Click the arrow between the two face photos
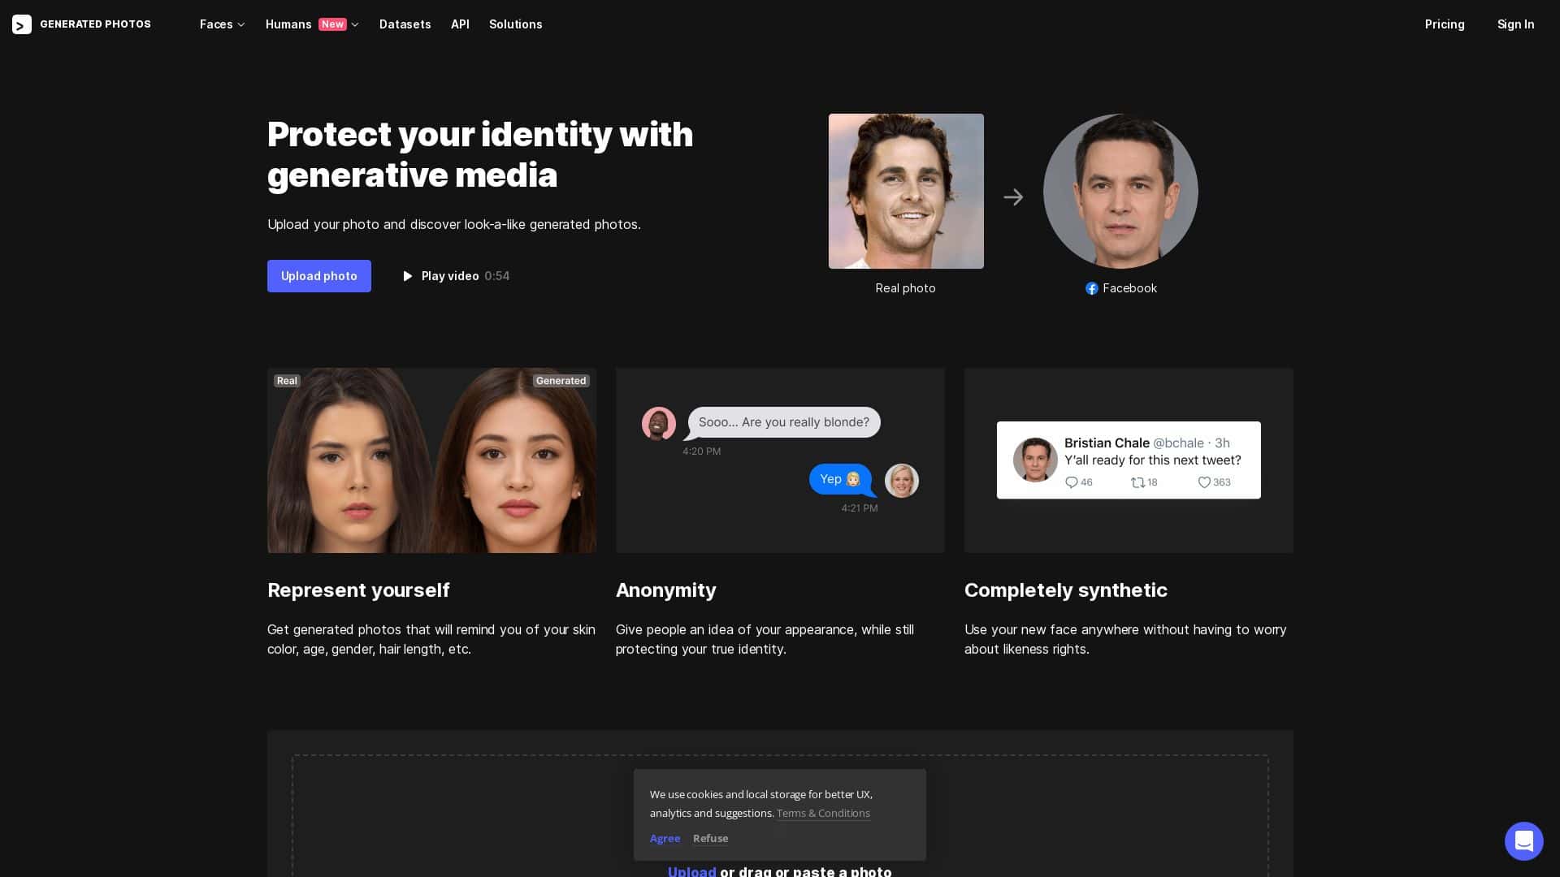This screenshot has height=877, width=1560. pyautogui.click(x=1014, y=197)
